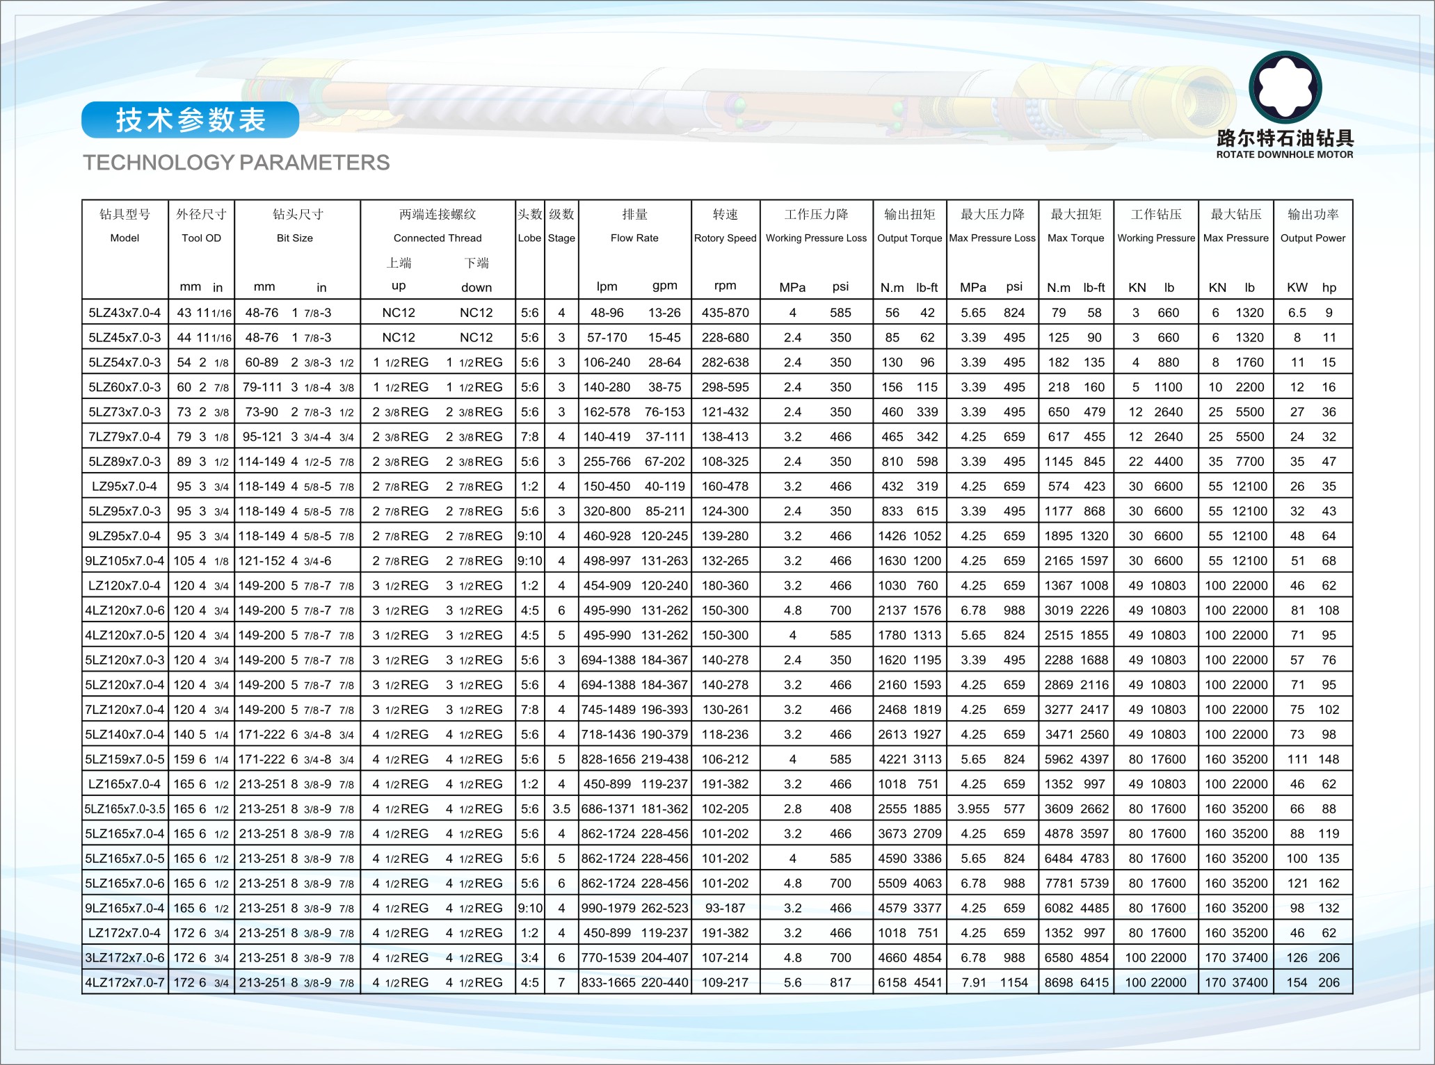Click model cell 5LZ45x7.0-3
This screenshot has height=1065, width=1435.
click(125, 338)
